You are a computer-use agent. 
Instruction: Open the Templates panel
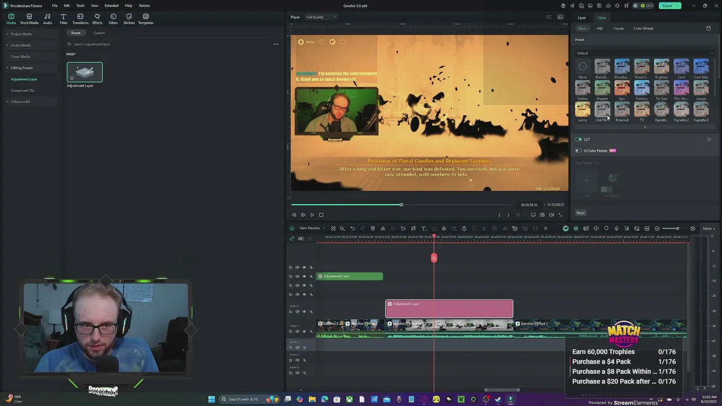[146, 19]
